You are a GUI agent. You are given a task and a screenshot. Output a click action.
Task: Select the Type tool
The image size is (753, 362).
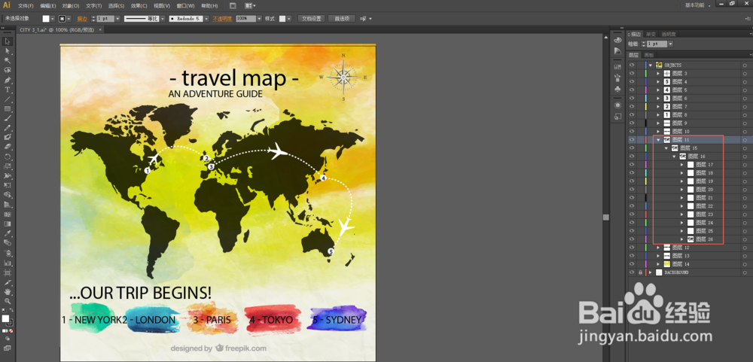coord(8,90)
